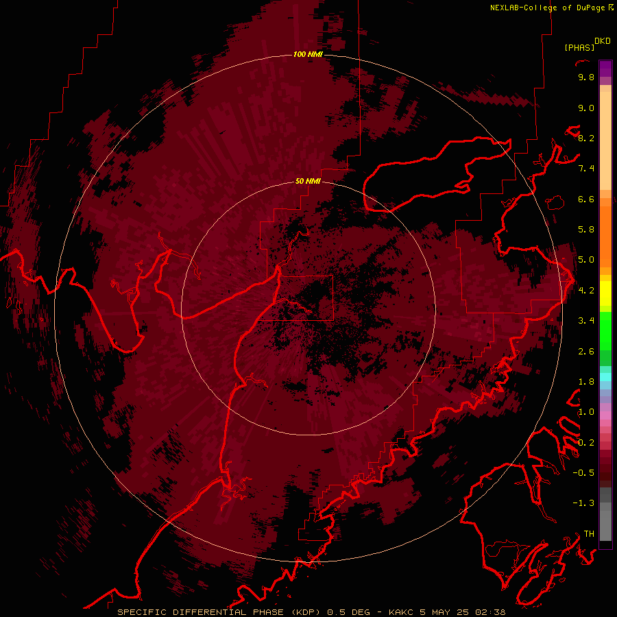Click the 6.6 value on the color scale
The width and height of the screenshot is (617, 617).
click(586, 199)
